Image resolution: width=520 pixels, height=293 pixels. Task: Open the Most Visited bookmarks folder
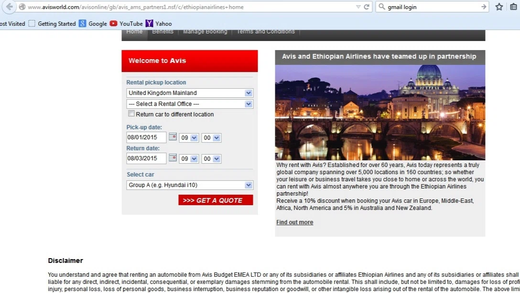coord(12,23)
